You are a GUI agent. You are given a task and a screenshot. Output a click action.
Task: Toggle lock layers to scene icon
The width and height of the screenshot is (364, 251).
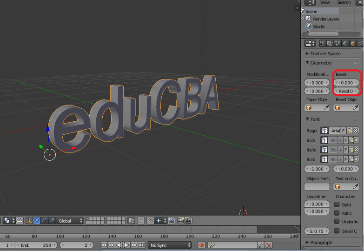click(132, 221)
